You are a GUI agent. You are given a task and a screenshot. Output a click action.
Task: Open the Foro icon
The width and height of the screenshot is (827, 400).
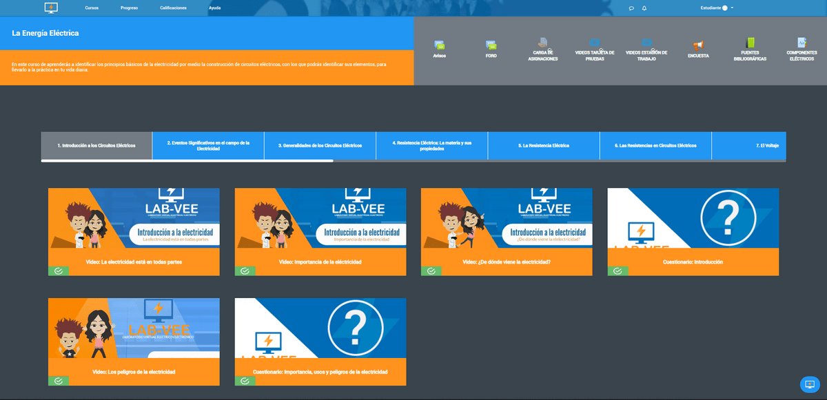coord(491,44)
